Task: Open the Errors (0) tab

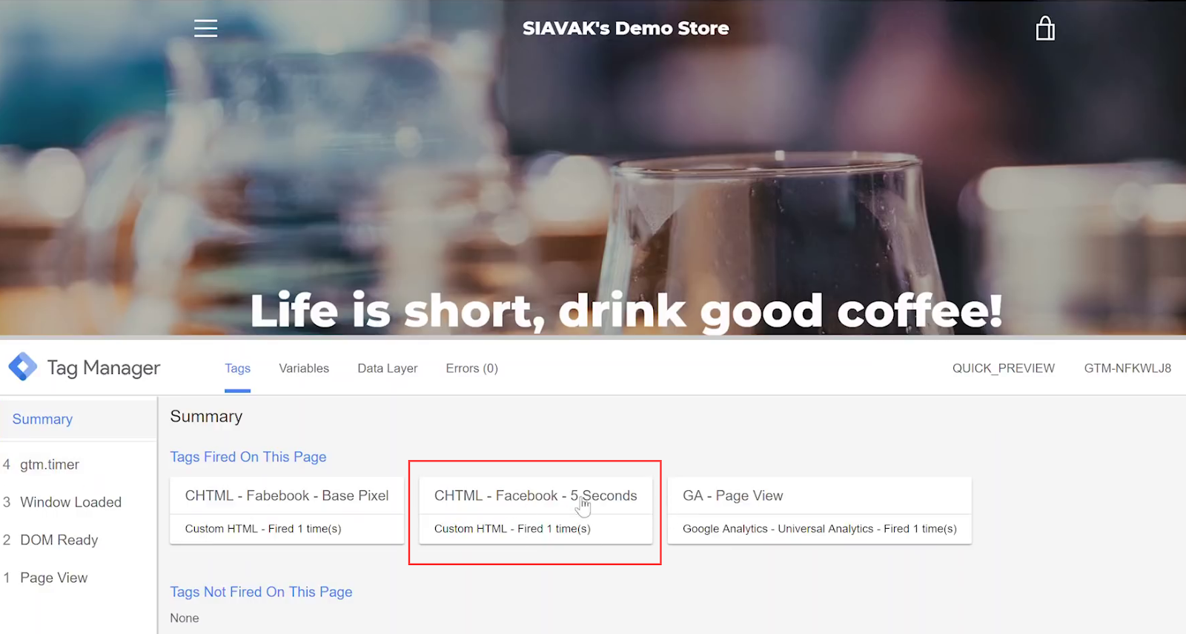Action: point(472,368)
